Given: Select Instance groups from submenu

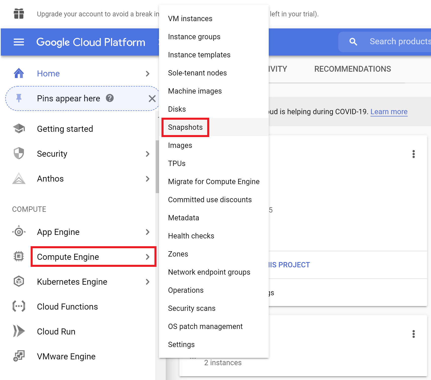Looking at the screenshot, I should click(214, 37).
